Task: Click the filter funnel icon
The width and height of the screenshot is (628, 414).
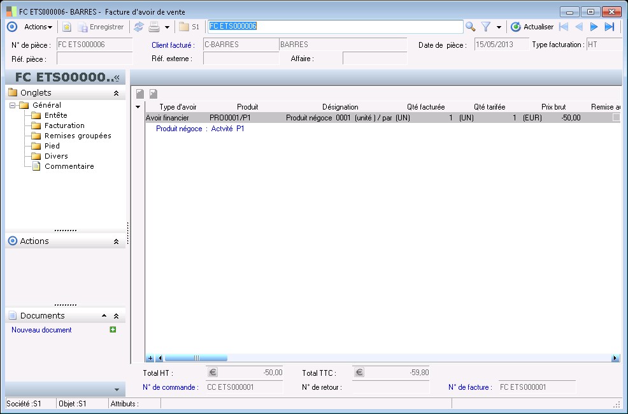Action: pyautogui.click(x=486, y=27)
